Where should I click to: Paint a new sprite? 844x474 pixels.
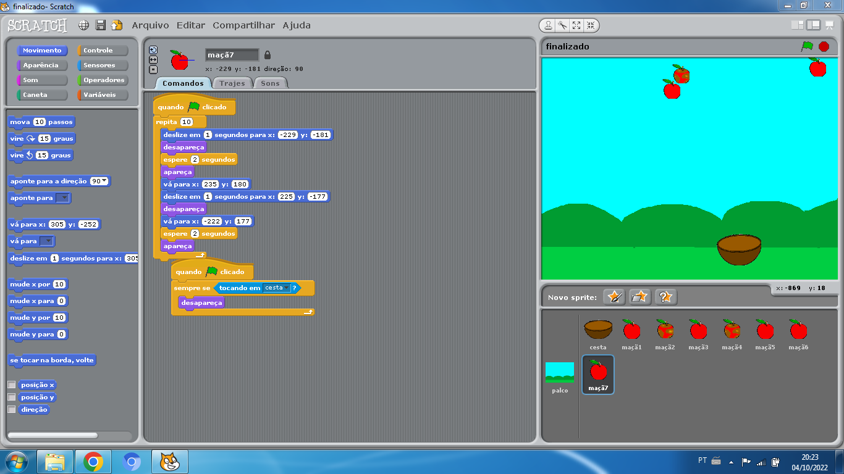tap(614, 297)
